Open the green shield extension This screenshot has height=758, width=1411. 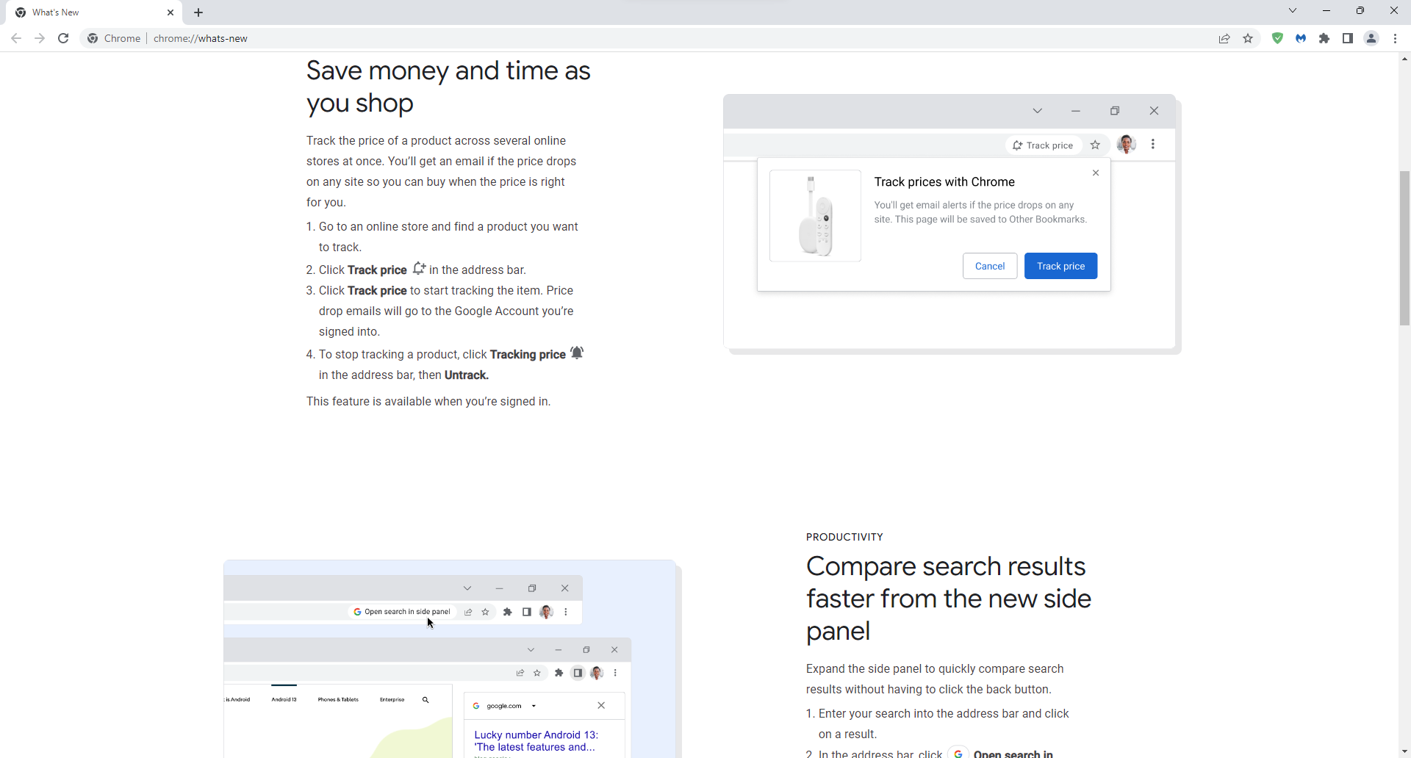pyautogui.click(x=1278, y=38)
